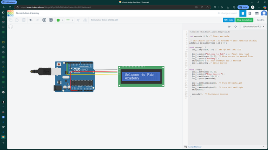The height and width of the screenshot is (150, 268).
Task: Click the FabAcademy workspace tab label
Action: pos(9,2)
